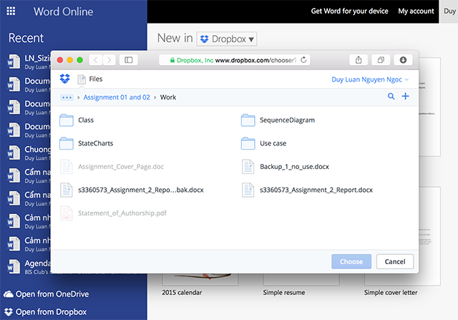This screenshot has height=320, width=458.
Task: Click the Files document icon
Action: click(x=82, y=79)
